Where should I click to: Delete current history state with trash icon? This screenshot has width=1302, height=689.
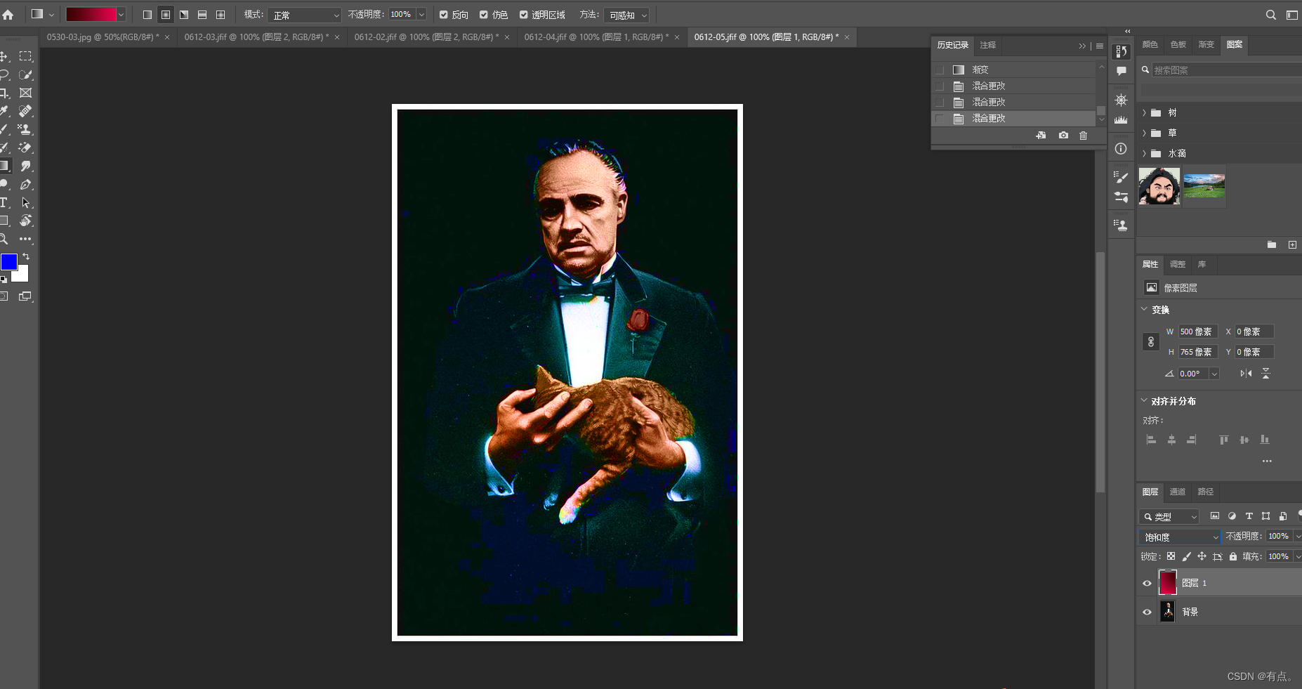point(1083,135)
